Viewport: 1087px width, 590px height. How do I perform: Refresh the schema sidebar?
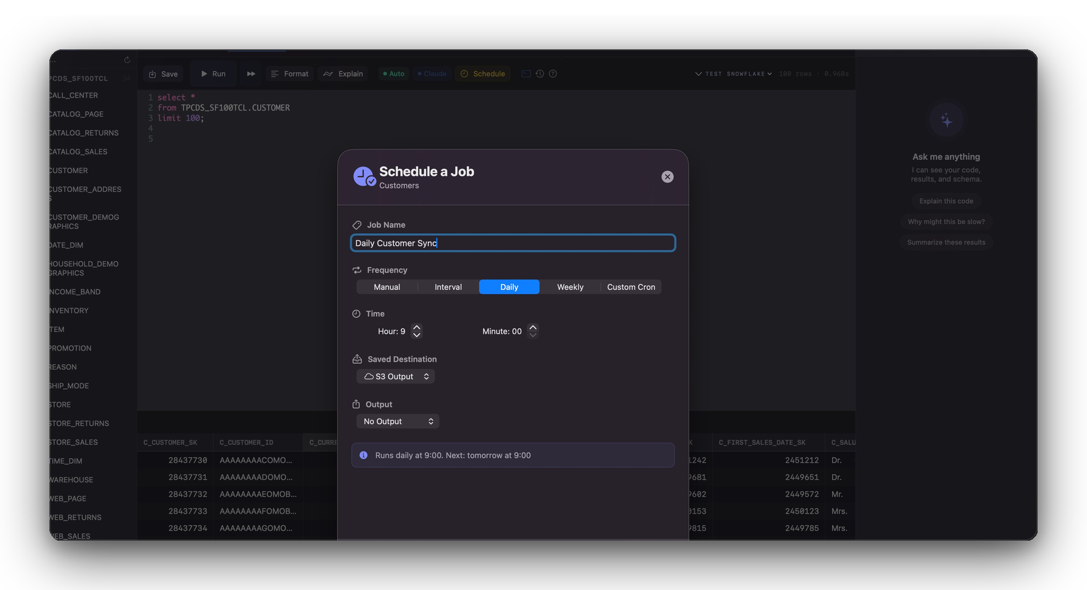pyautogui.click(x=127, y=60)
